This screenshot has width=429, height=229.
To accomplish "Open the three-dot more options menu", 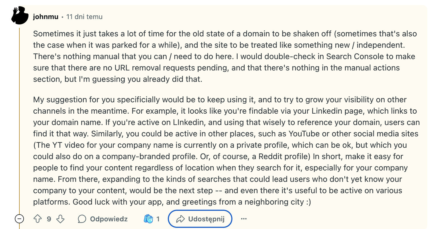I will coord(244,219).
